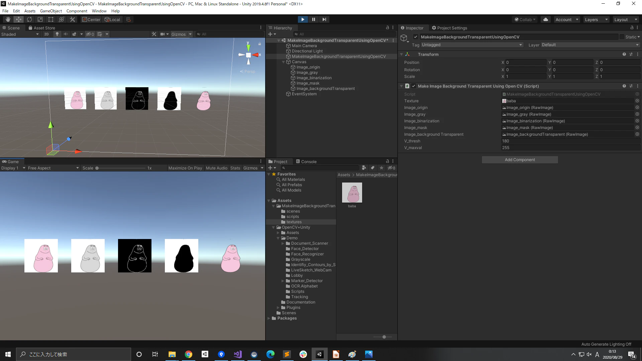Click the Add Component button
The width and height of the screenshot is (642, 361).
(x=520, y=160)
